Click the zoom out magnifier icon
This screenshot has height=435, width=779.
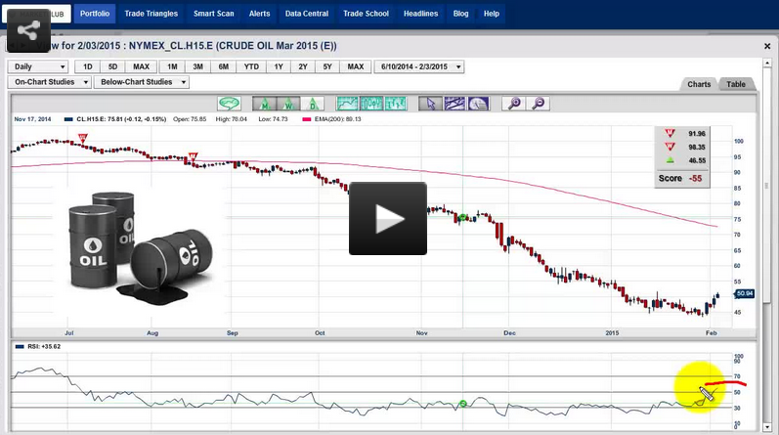537,103
